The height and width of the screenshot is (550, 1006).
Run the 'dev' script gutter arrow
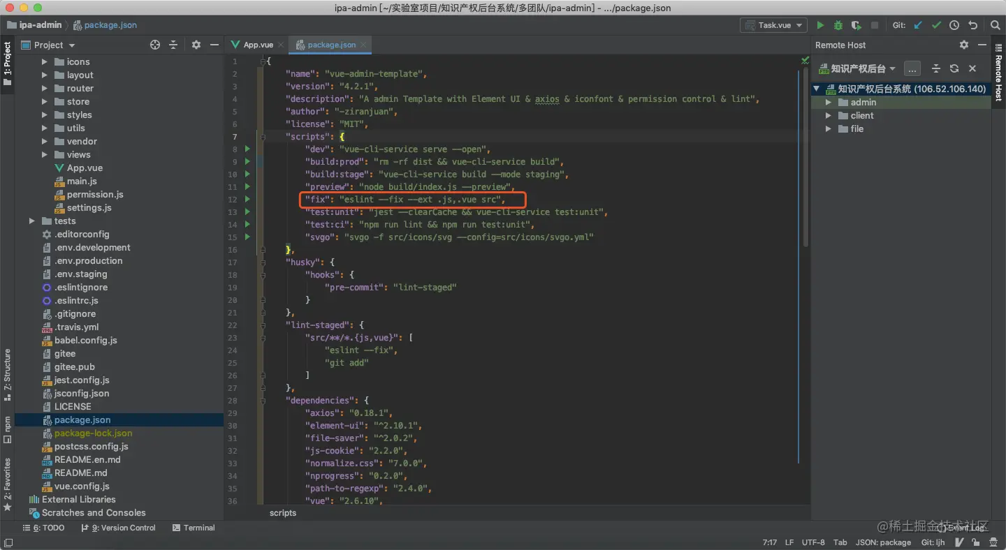[247, 149]
